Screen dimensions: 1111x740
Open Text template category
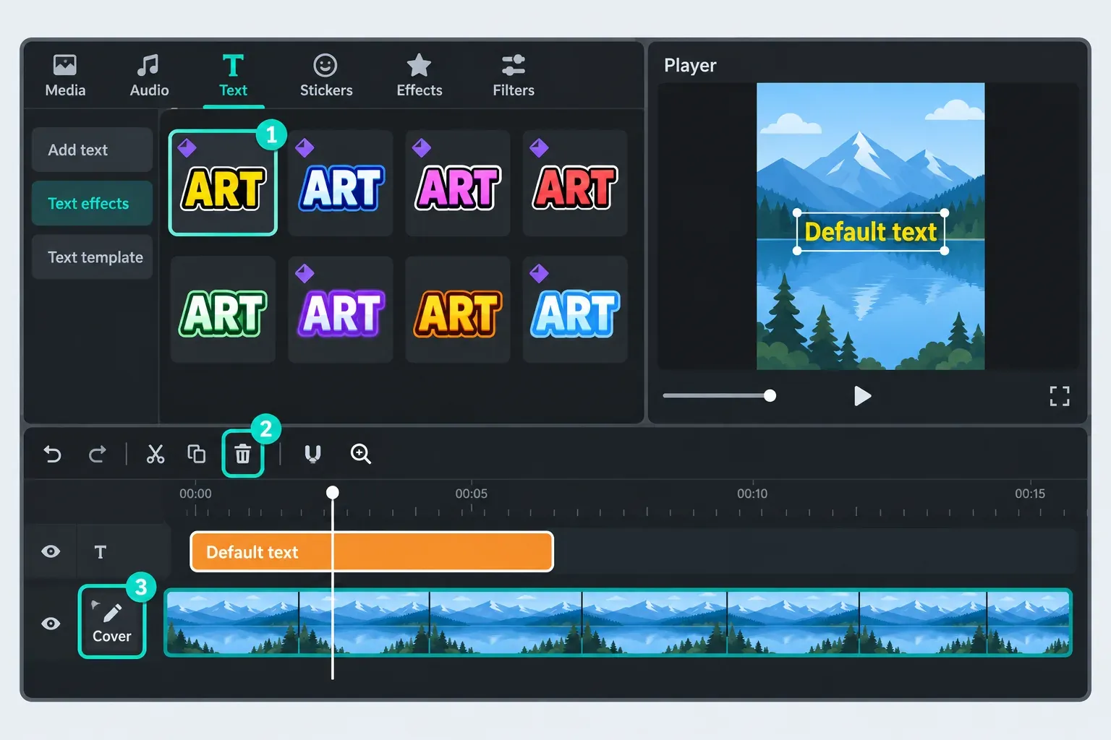[92, 257]
